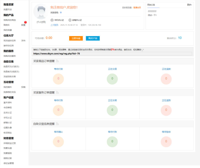Click the user avatar profile picture
200x168 pixels.
click(x=41, y=12)
